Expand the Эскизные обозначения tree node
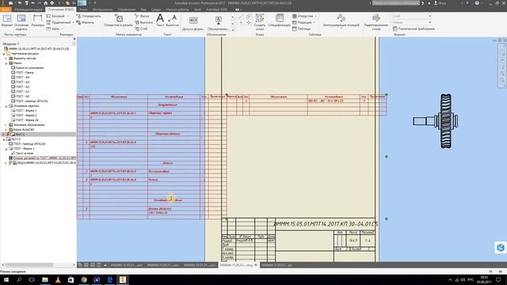Screen dimensions: 507x285 [6, 125]
